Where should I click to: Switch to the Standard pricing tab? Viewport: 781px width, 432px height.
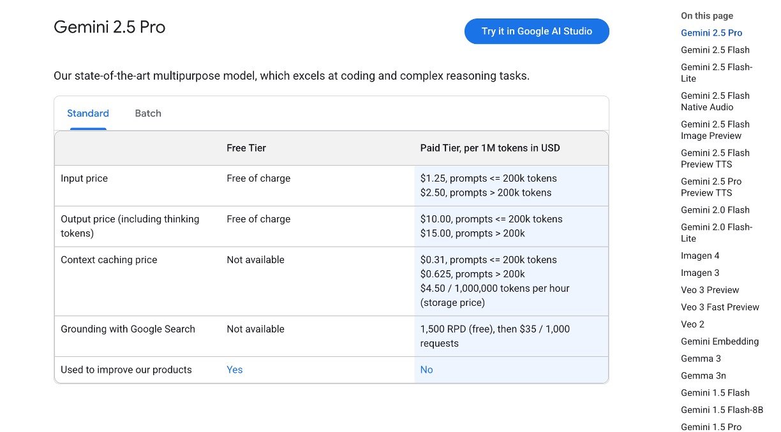pos(88,113)
